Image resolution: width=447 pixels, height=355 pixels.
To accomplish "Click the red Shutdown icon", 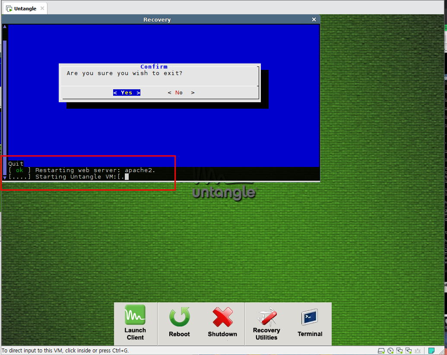I will point(222,317).
